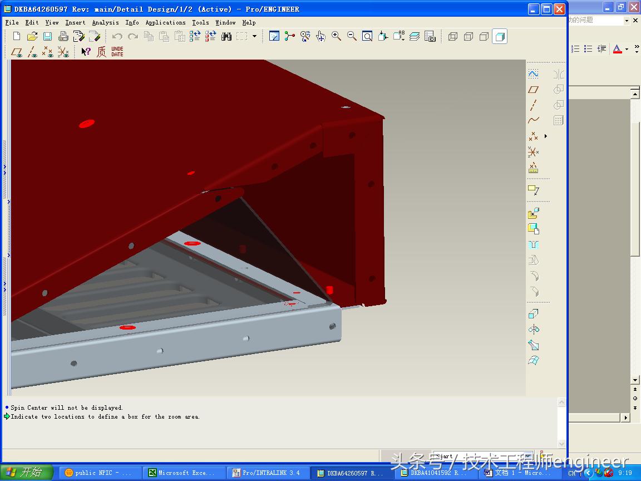The width and height of the screenshot is (641, 481).
Task: Open the Applications menu
Action: pyautogui.click(x=165, y=22)
